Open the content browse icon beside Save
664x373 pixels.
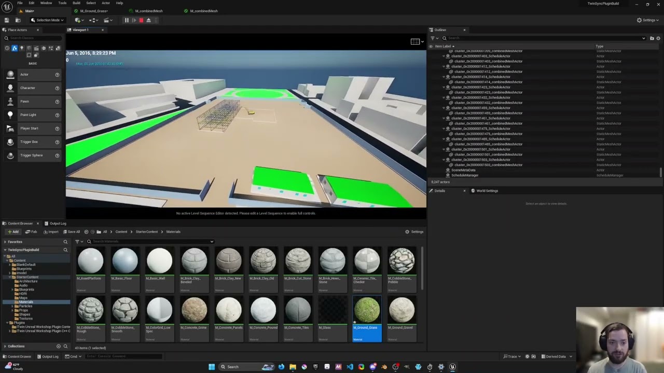click(18, 20)
